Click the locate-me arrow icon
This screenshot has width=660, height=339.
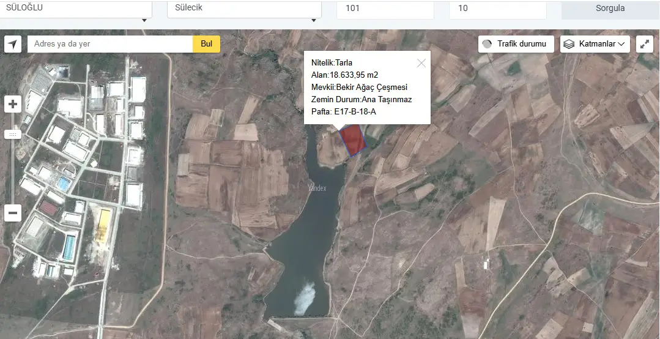(x=13, y=44)
